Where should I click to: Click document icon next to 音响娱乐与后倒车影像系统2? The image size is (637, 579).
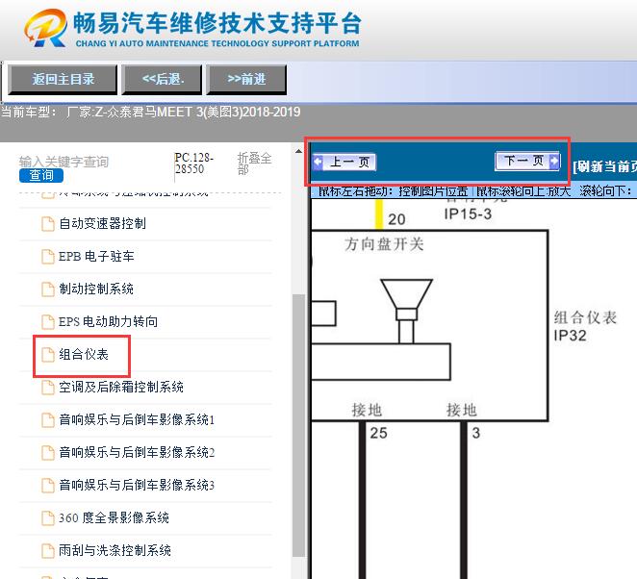pos(48,453)
